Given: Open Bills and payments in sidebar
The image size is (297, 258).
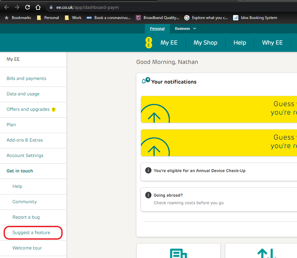Looking at the screenshot, I should click(26, 78).
